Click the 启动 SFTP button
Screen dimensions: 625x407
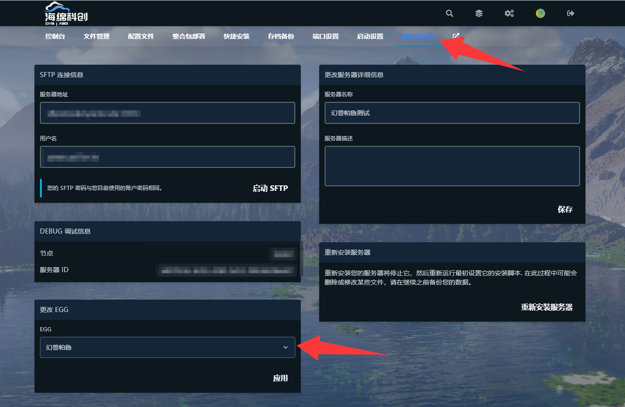coord(270,188)
